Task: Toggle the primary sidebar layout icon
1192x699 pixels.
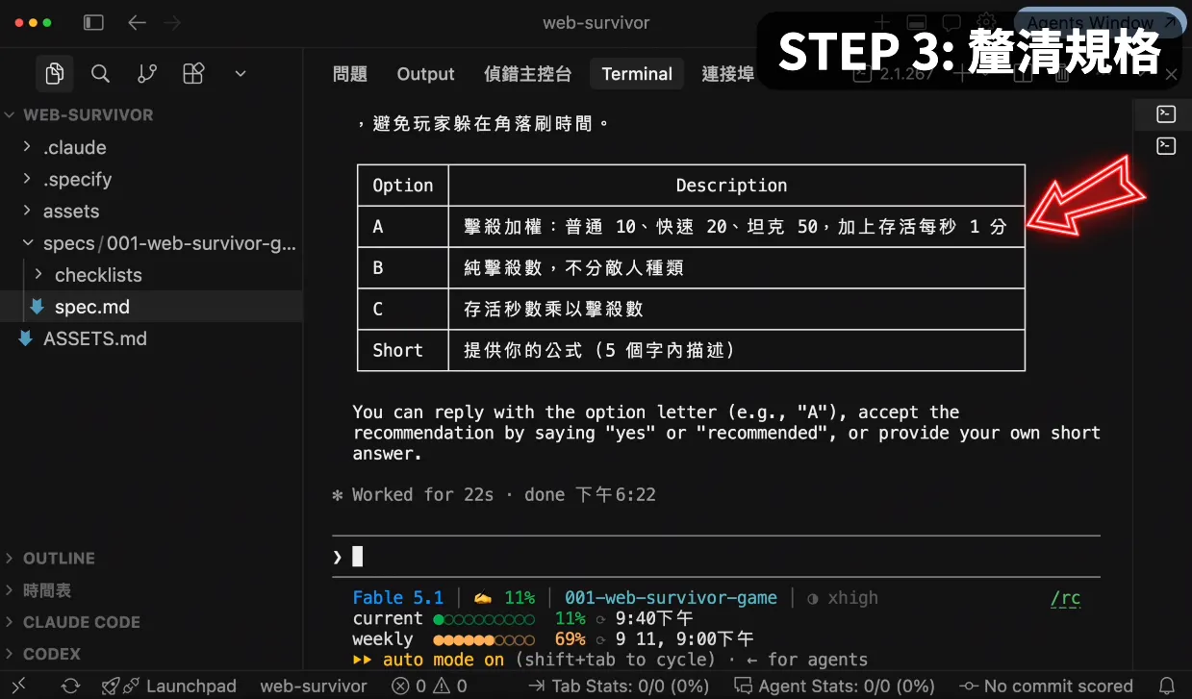Action: click(93, 22)
